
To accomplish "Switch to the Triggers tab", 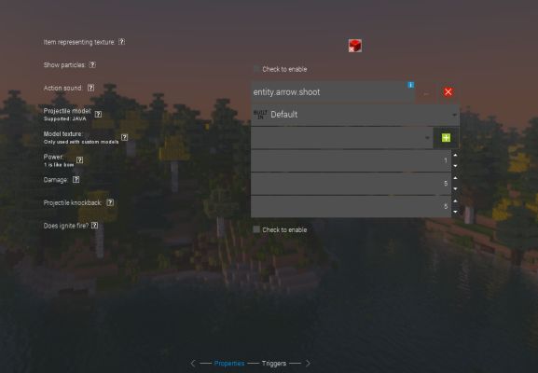I will coord(274,364).
